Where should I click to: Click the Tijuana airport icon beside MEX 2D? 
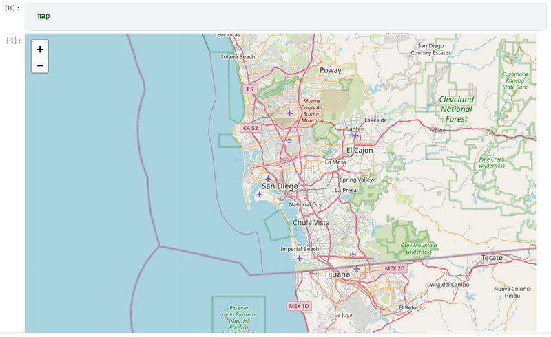[x=357, y=268]
